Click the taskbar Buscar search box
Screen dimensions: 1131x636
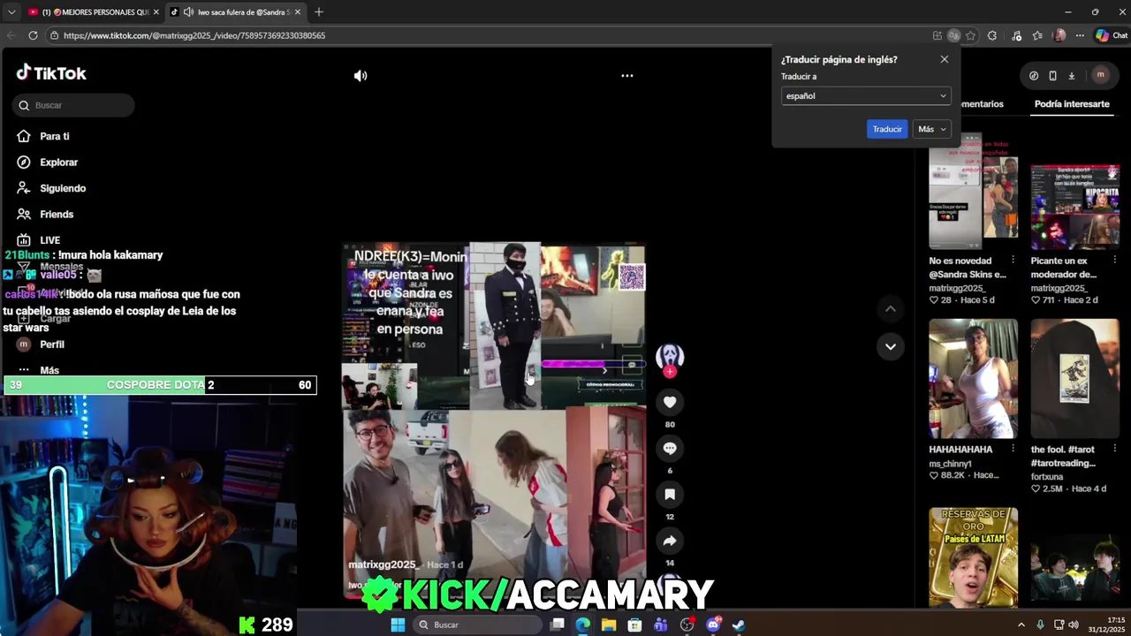click(477, 625)
